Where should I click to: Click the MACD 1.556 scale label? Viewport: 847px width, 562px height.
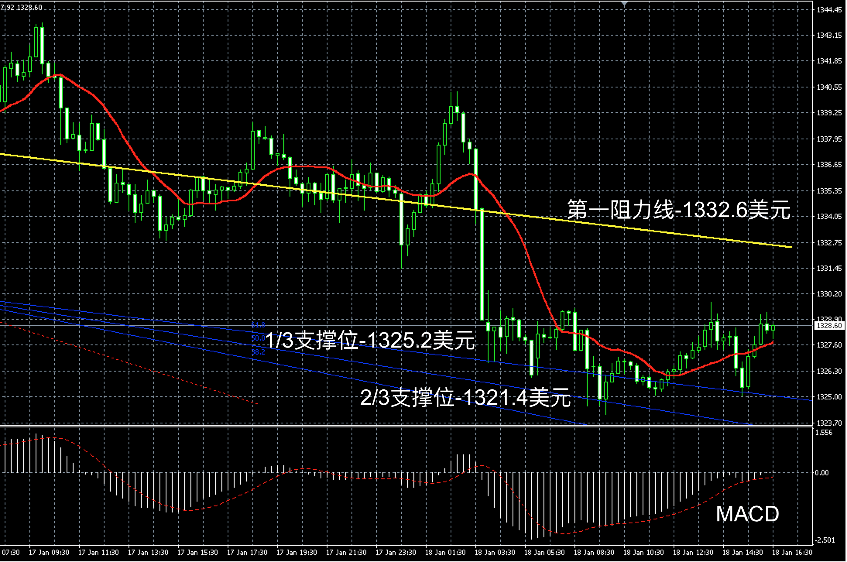tap(824, 433)
